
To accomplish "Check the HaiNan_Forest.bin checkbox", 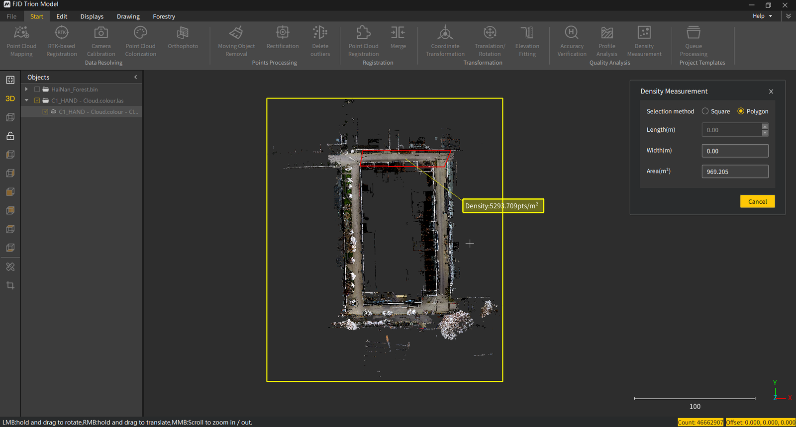I will pos(37,89).
